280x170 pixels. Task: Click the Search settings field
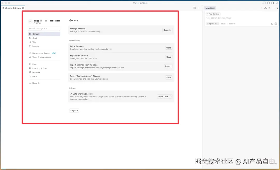tap(44, 28)
